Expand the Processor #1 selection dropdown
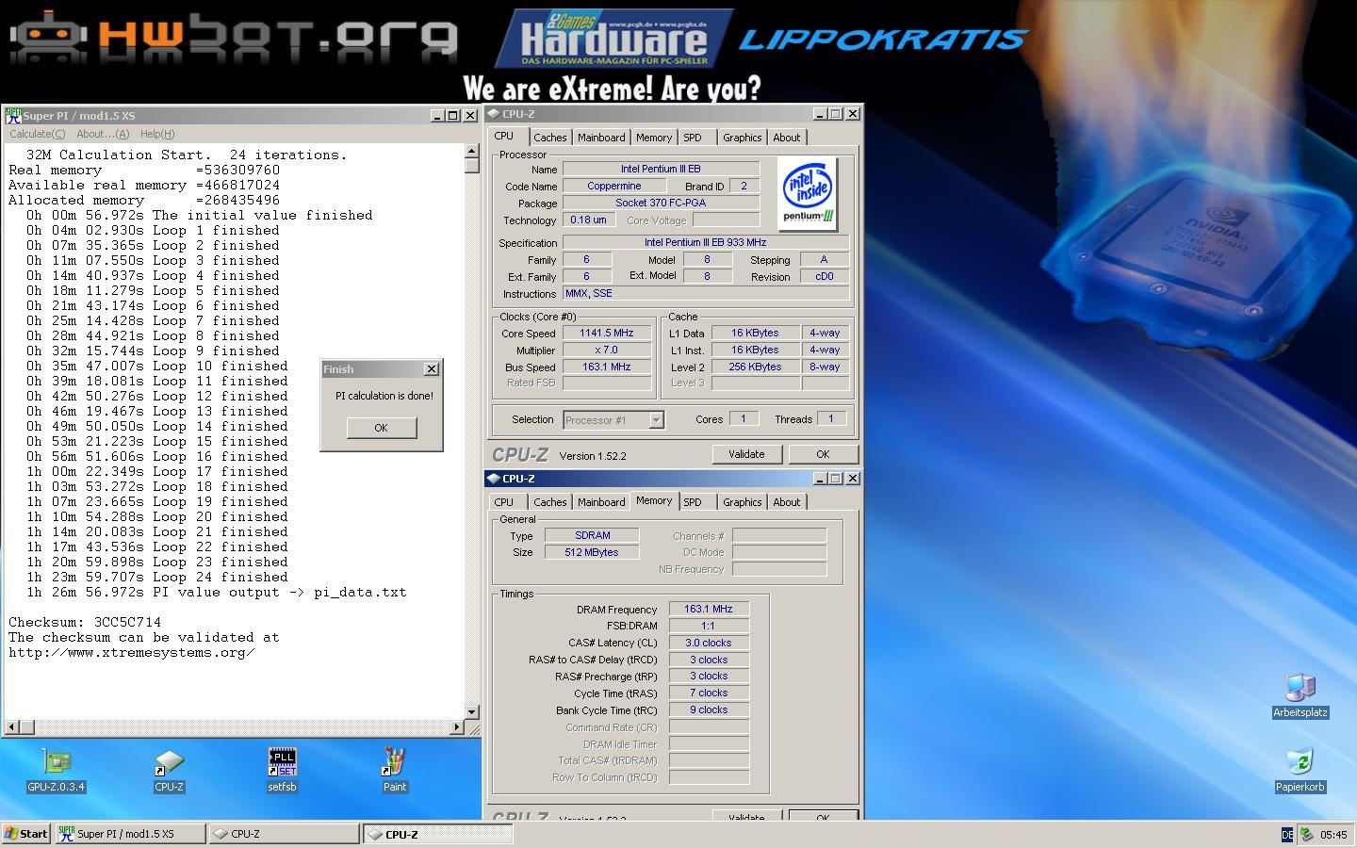 pyautogui.click(x=656, y=420)
